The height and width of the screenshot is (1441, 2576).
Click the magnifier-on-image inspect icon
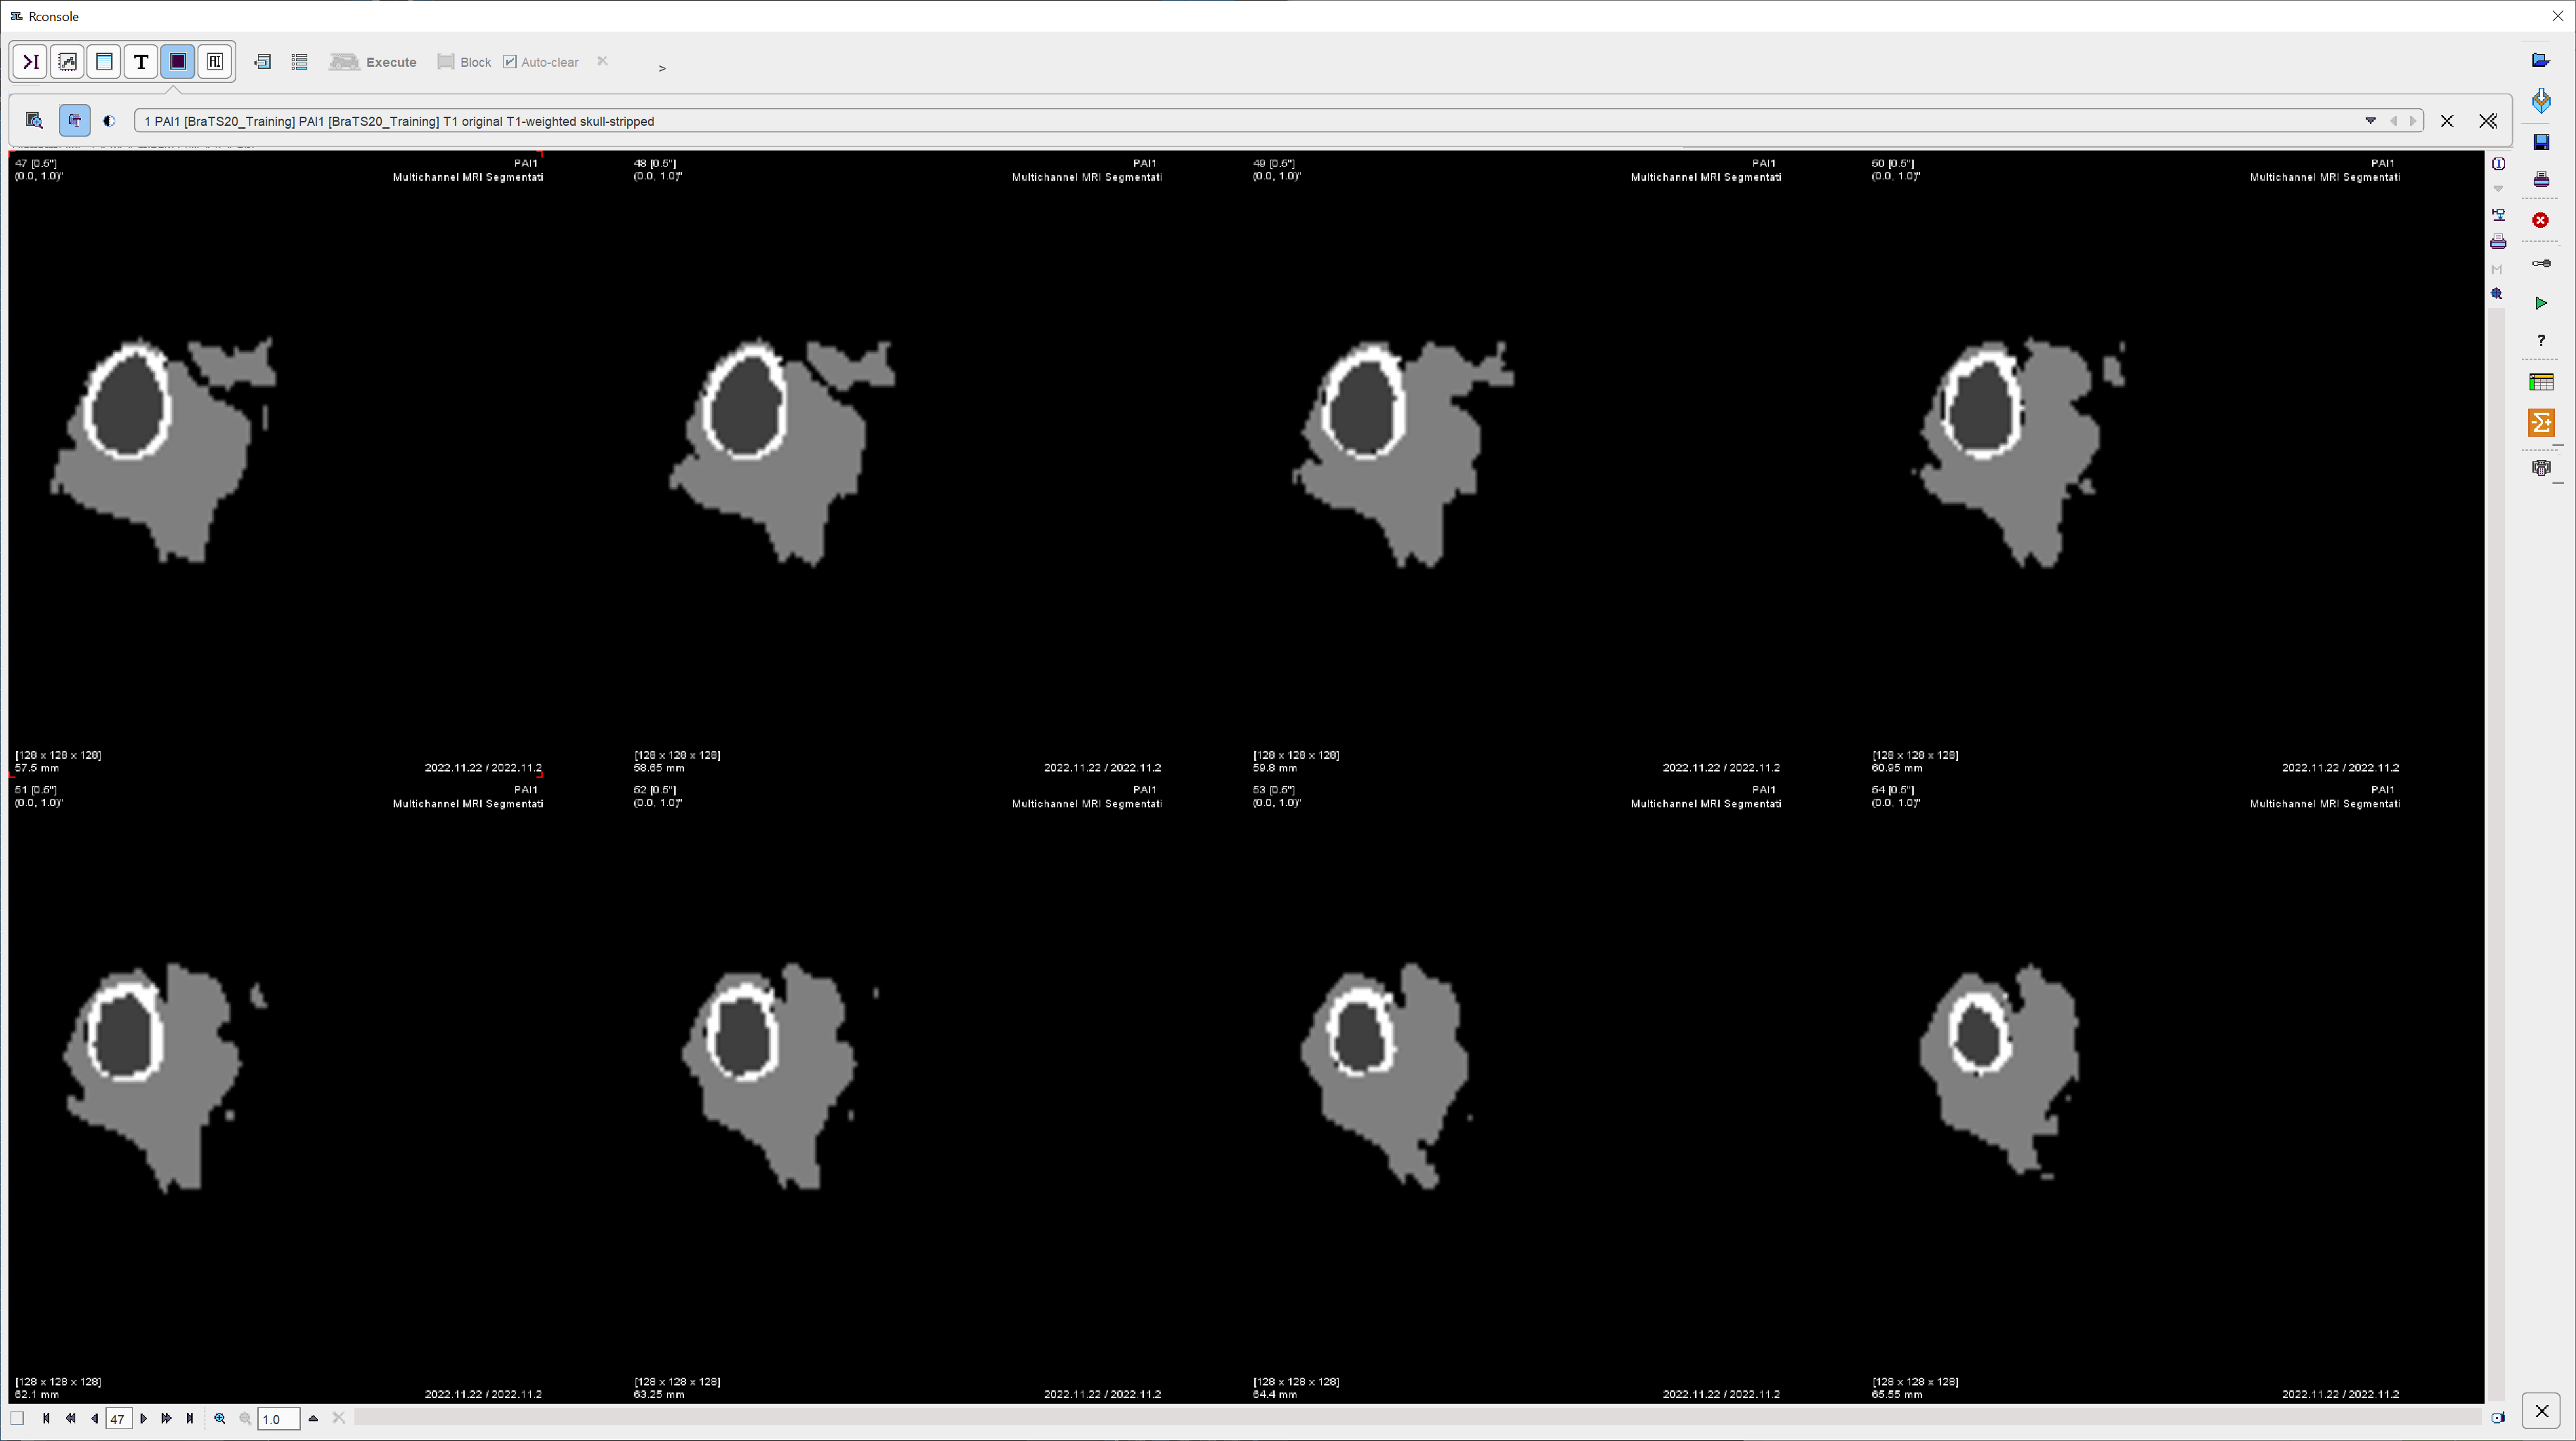coord(34,121)
